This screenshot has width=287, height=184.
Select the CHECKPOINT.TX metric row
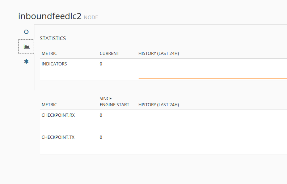(x=58, y=137)
